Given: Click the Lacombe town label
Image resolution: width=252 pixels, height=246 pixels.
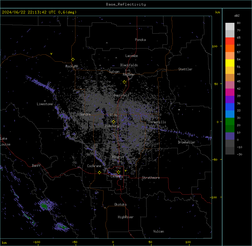Looking at the screenshot, I should (x=132, y=56).
